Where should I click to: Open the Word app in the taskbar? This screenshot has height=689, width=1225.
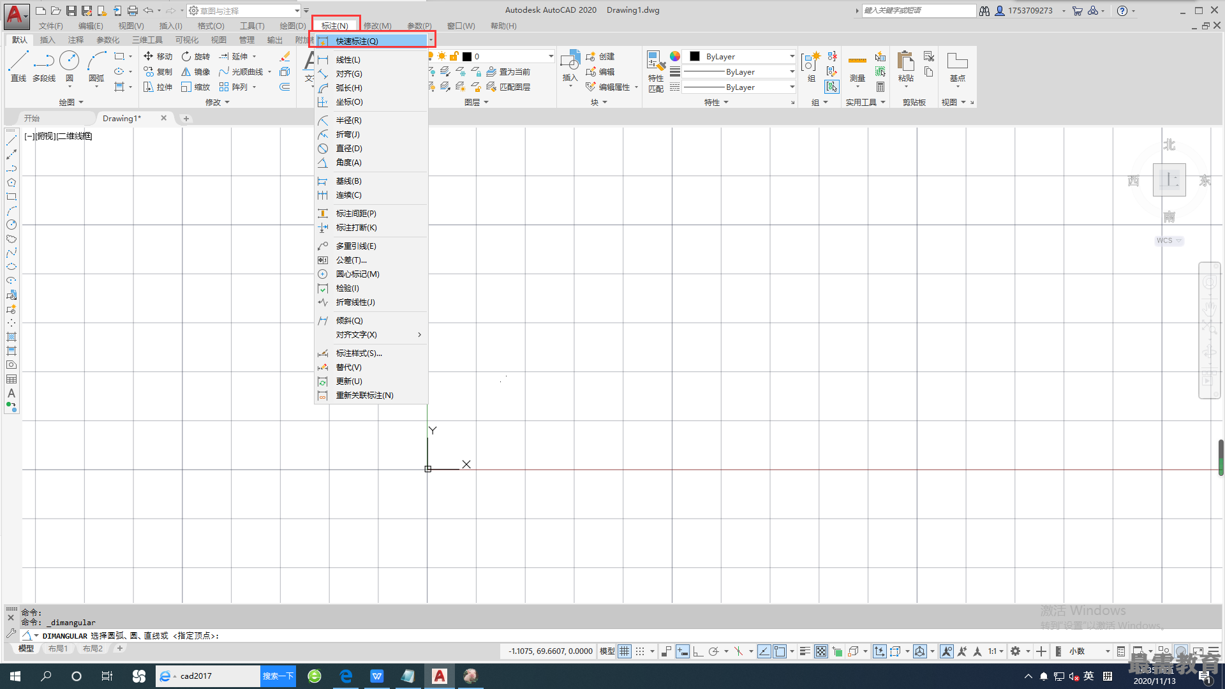pos(377,676)
